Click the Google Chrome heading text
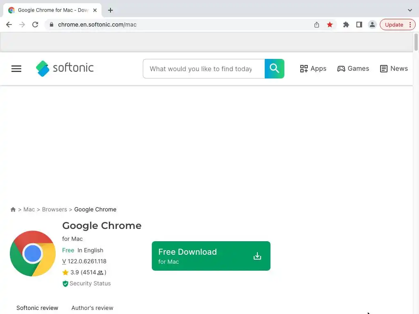 tap(102, 226)
